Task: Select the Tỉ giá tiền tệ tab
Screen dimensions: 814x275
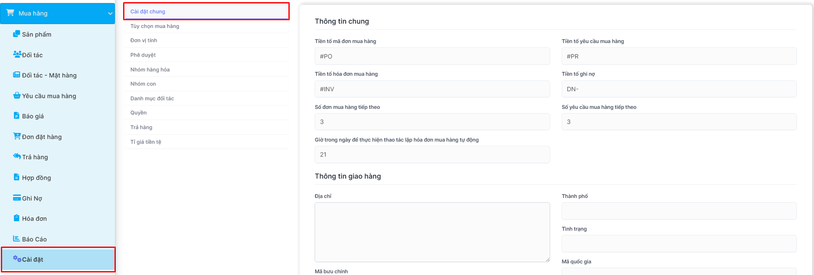Action: pos(145,142)
